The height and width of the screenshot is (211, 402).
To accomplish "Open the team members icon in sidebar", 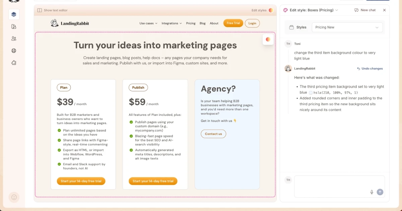I will [14, 39].
